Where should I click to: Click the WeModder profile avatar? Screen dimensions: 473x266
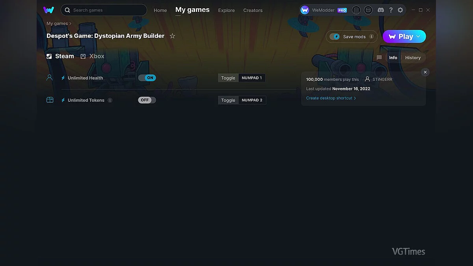(x=305, y=10)
